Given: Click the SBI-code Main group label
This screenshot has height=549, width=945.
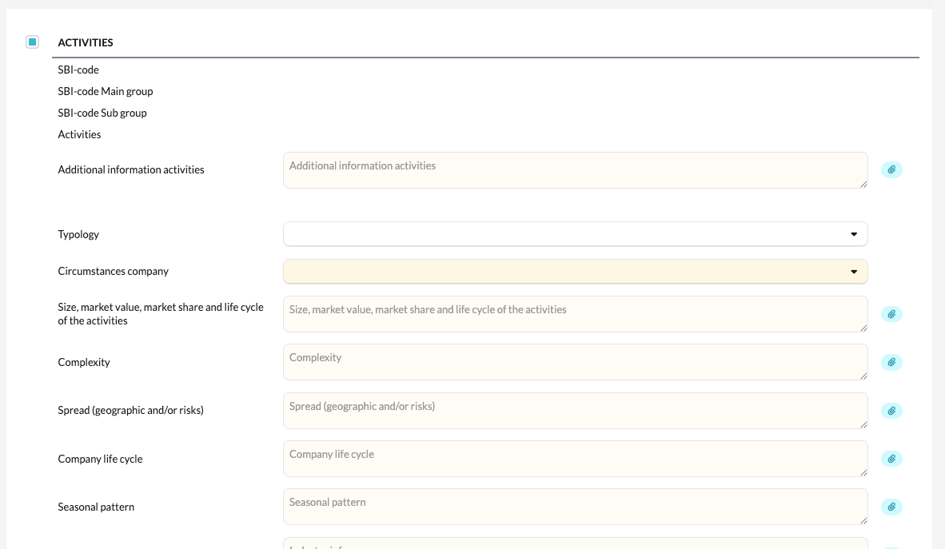Looking at the screenshot, I should point(106,92).
